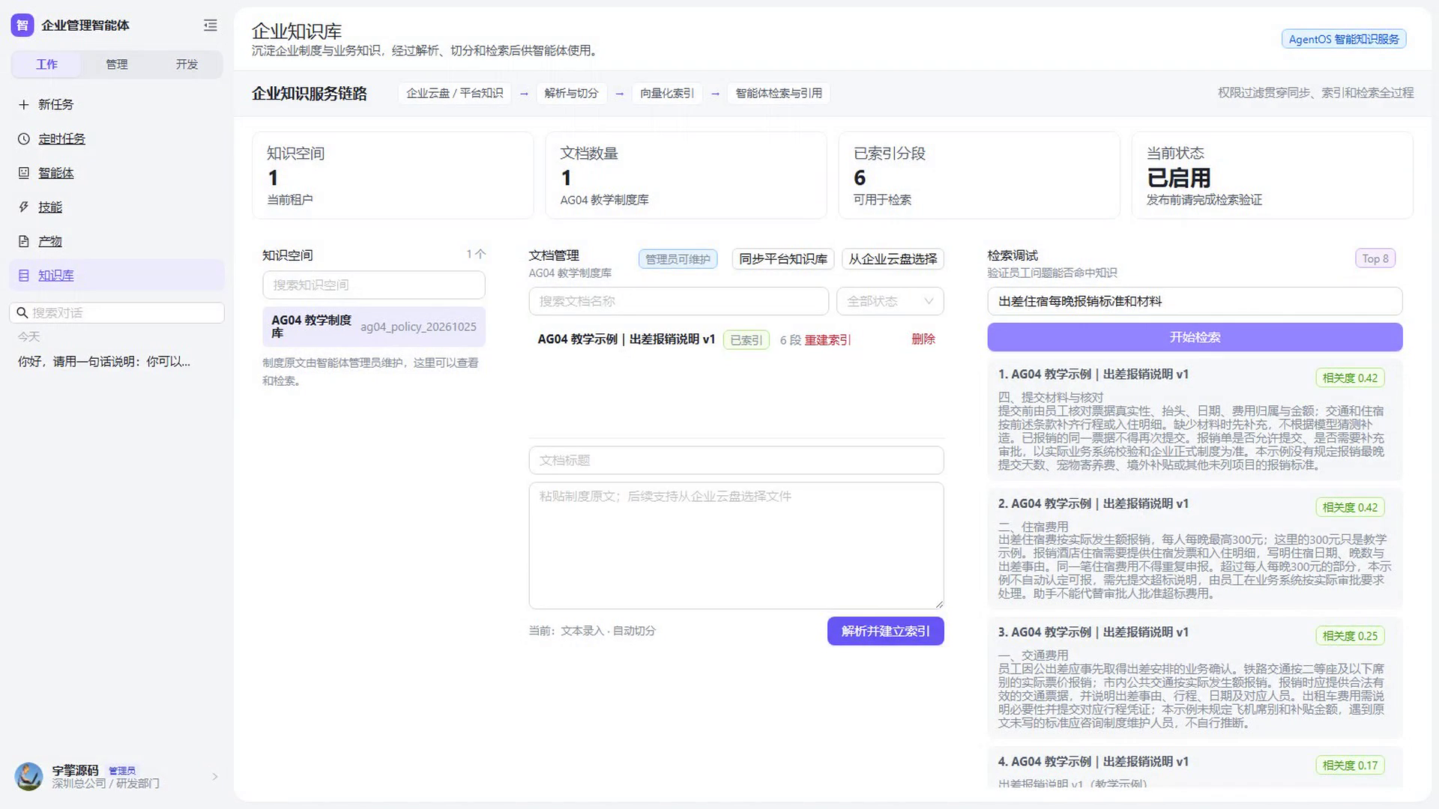Focus the 搜索知识空间 input field
This screenshot has width=1439, height=809.
(x=373, y=285)
